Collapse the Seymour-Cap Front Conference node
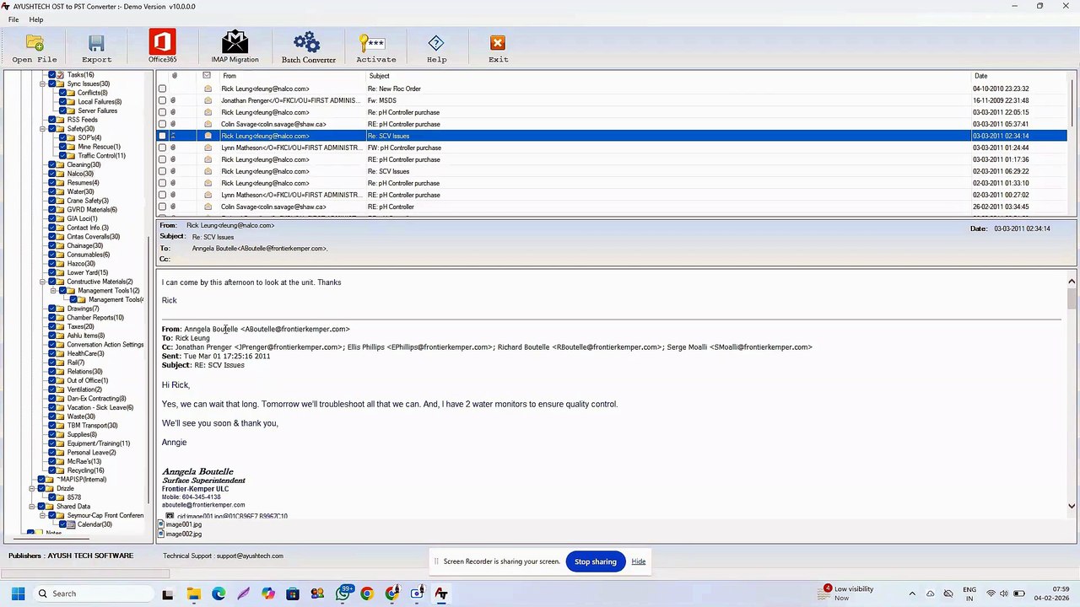Viewport: 1080px width, 607px height. tap(42, 515)
